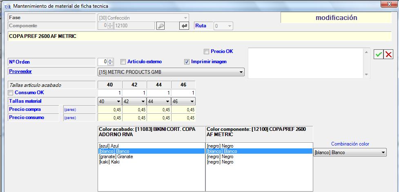The width and height of the screenshot is (399, 192).
Task: Click the Precio compra field for size 42
Action: click(134, 109)
